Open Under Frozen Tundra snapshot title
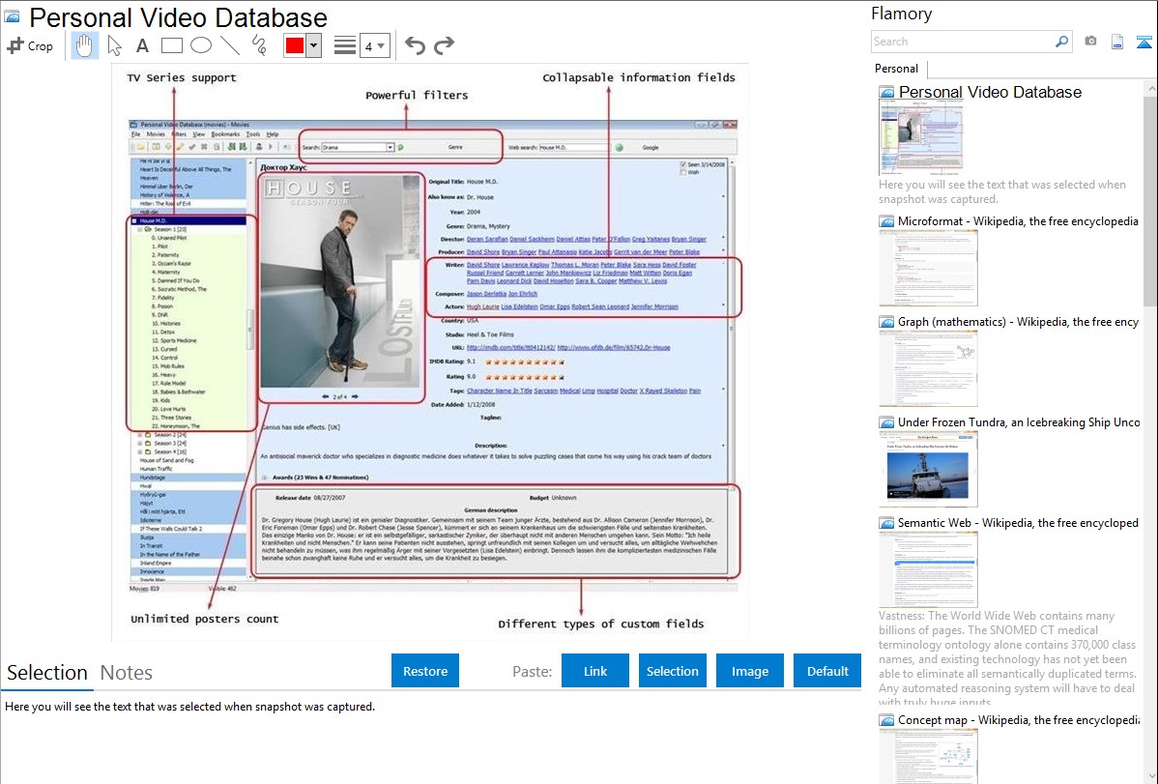The width and height of the screenshot is (1158, 784). point(1019,421)
